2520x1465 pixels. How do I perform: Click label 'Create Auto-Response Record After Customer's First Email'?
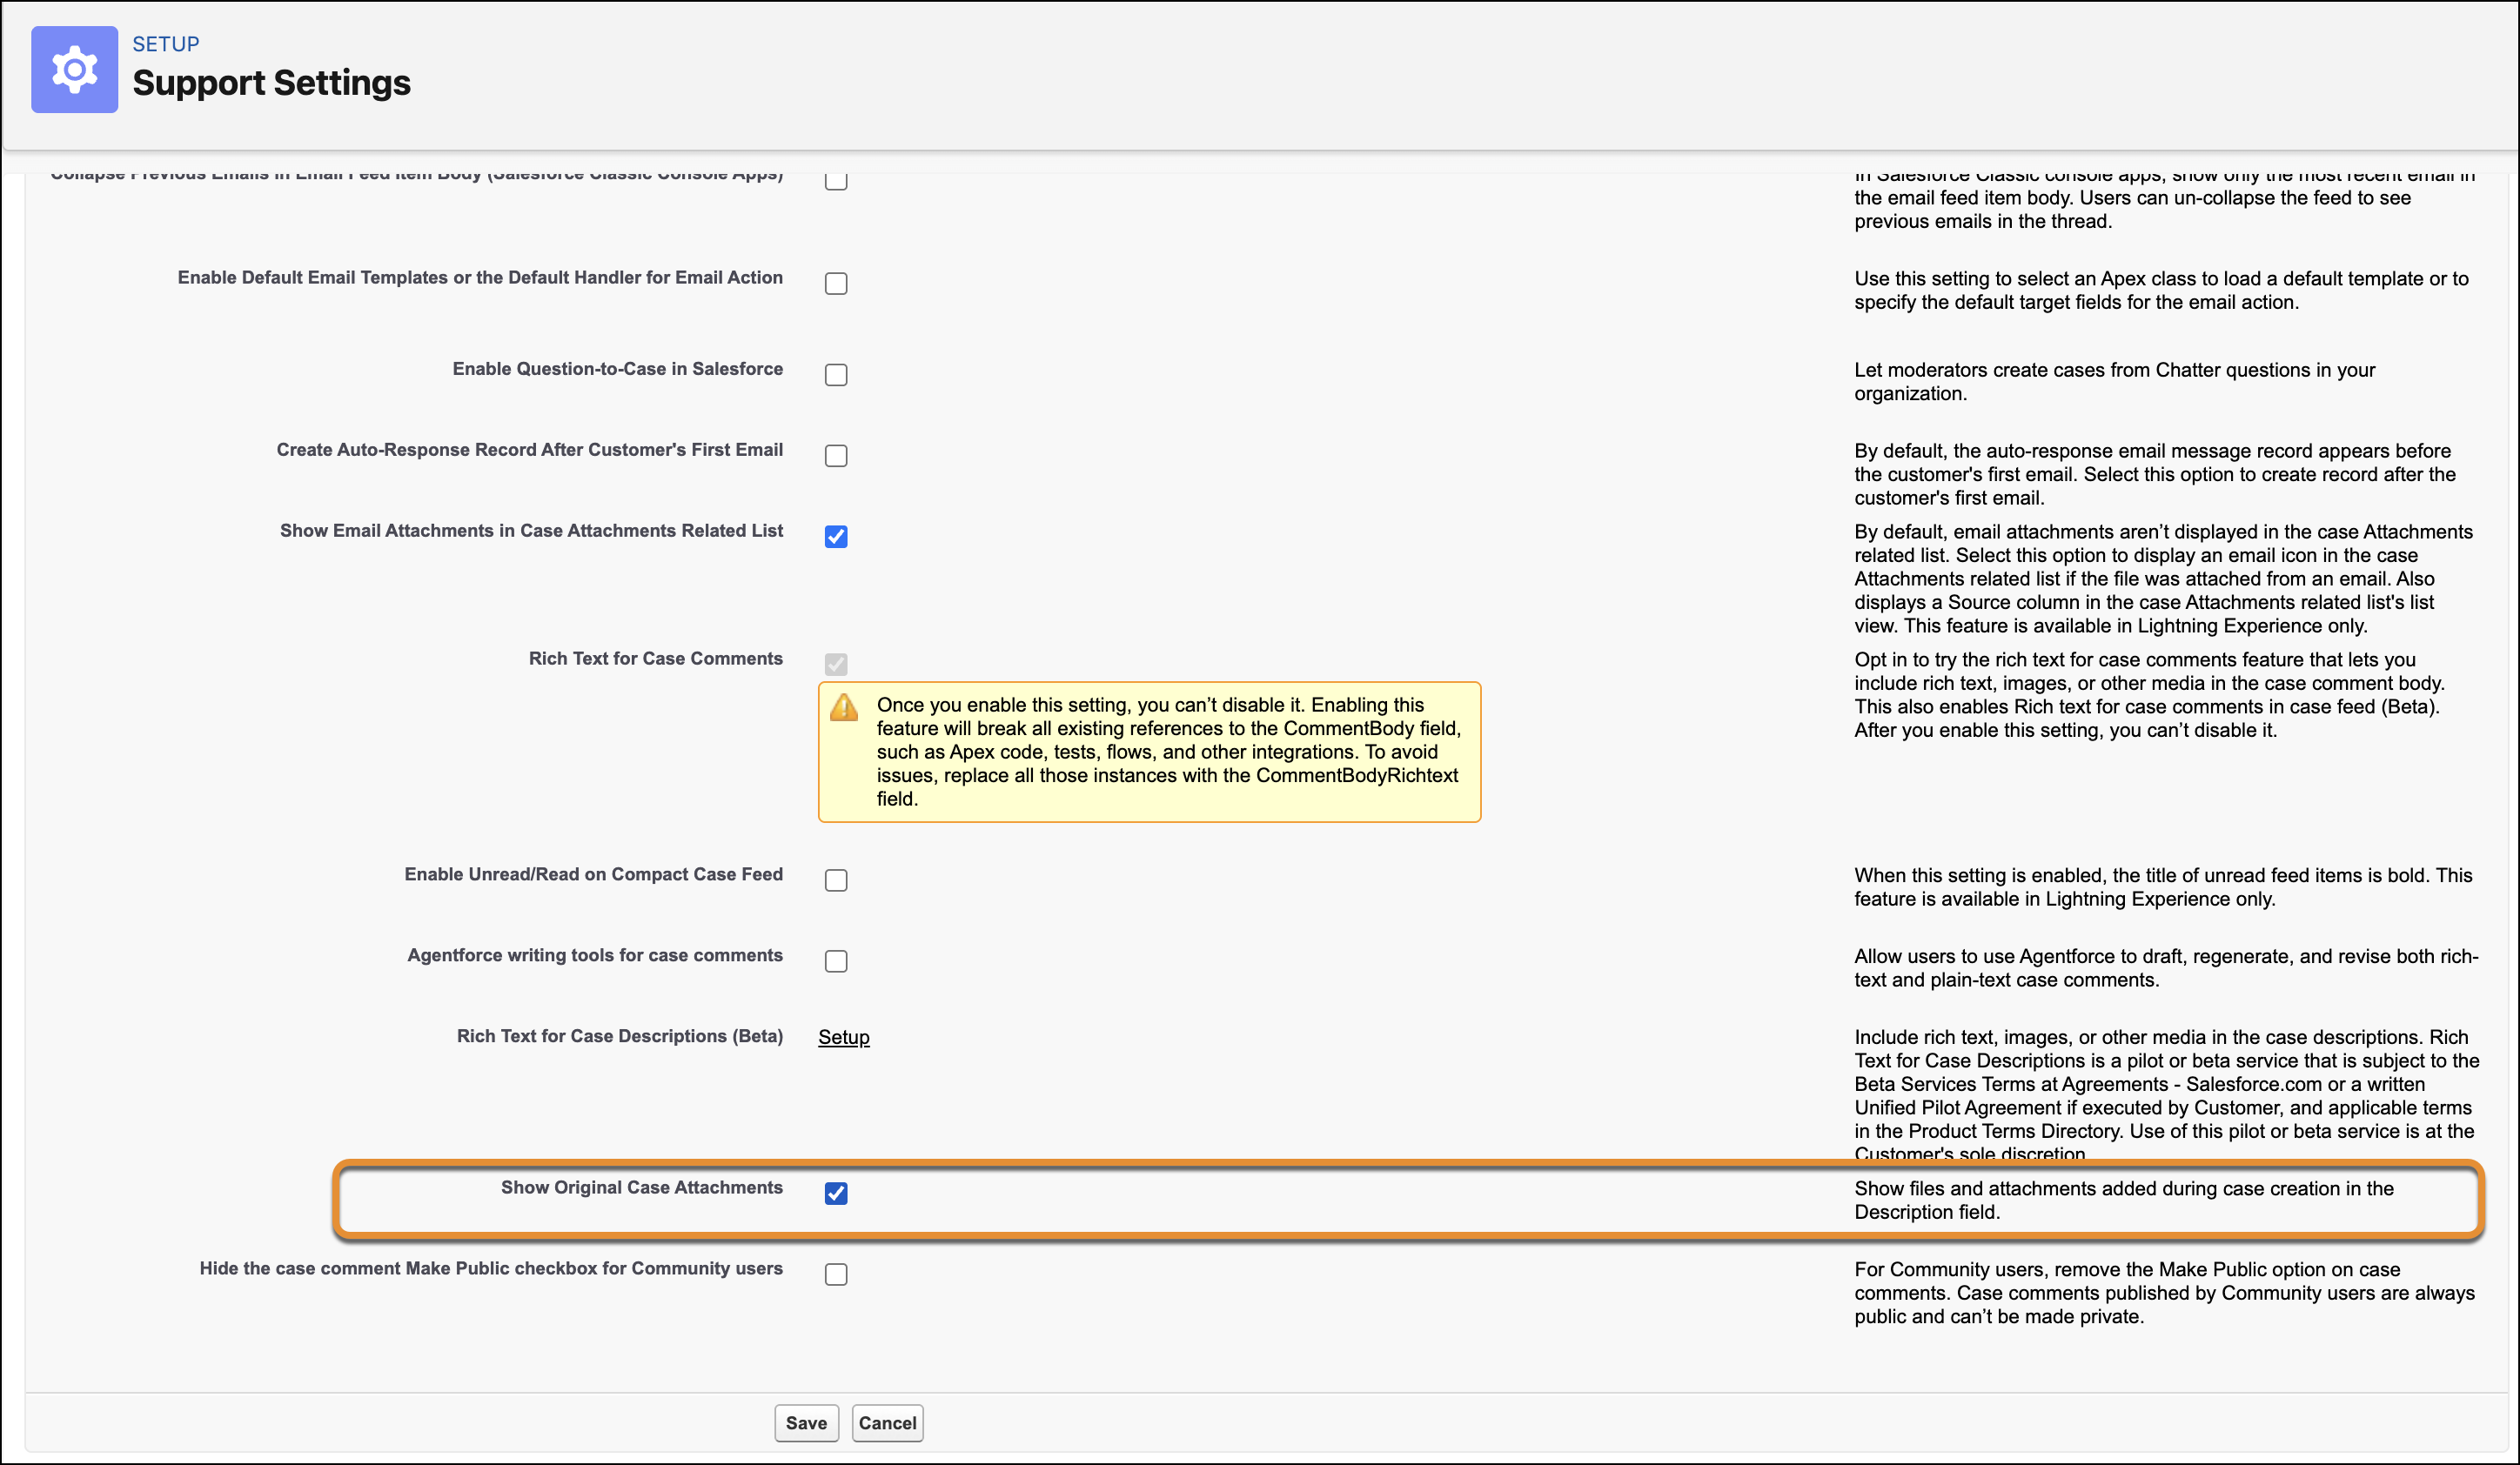530,449
